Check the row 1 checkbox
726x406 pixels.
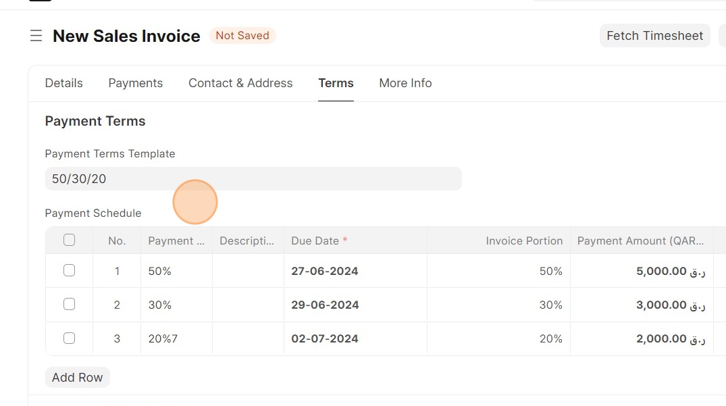69,270
